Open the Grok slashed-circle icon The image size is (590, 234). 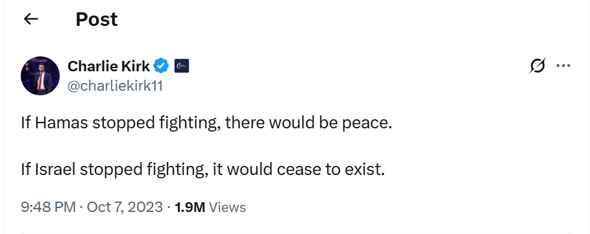[537, 66]
